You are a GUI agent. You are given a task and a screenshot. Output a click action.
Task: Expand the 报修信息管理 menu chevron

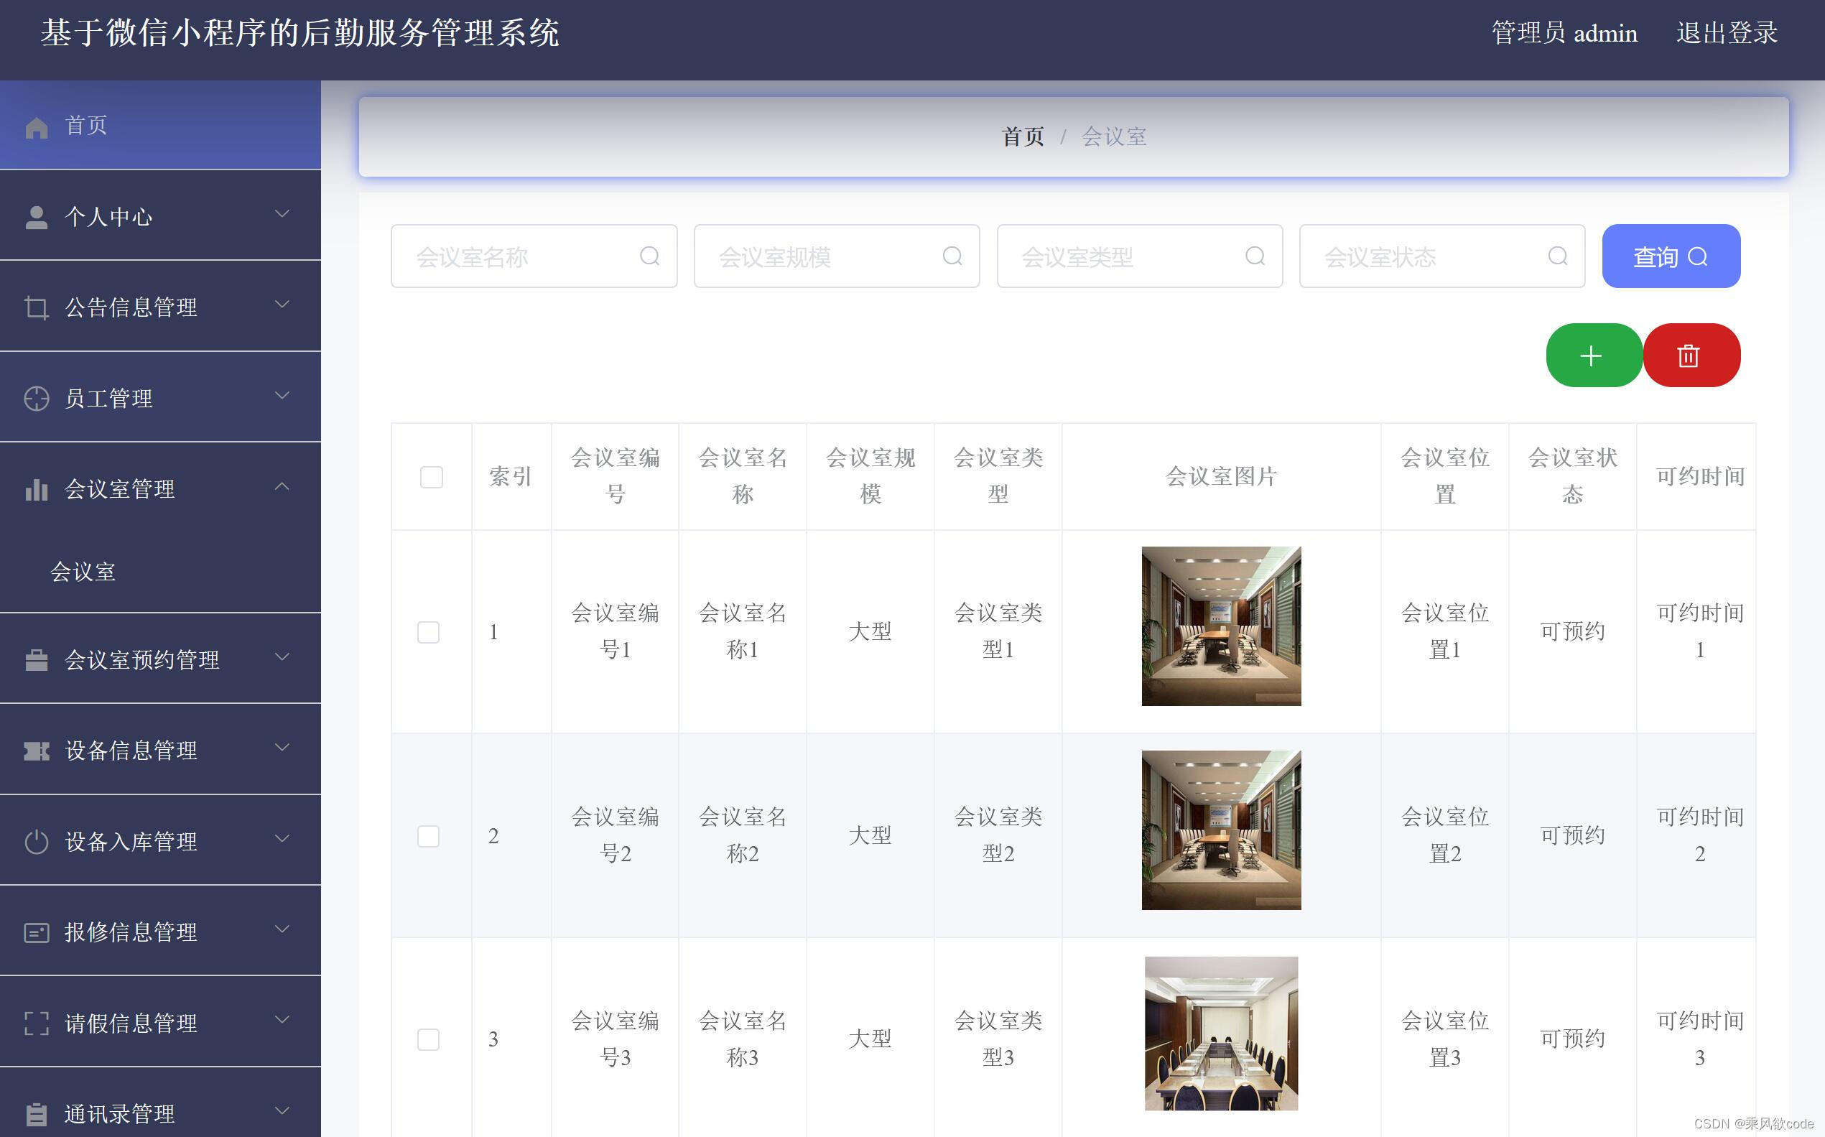pos(282,929)
